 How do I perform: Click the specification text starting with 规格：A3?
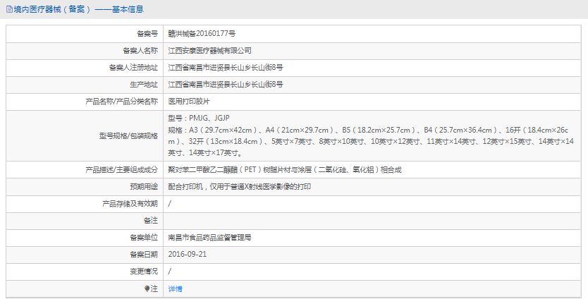(x=371, y=142)
